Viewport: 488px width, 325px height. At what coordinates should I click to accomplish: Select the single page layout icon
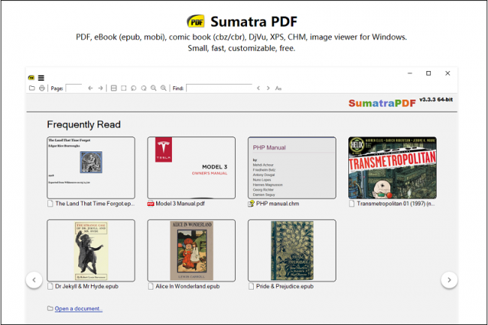[124, 88]
